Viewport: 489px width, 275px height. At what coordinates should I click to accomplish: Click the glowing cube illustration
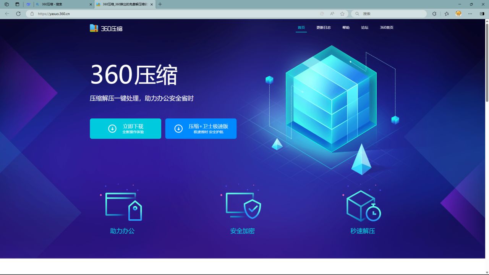(331, 99)
